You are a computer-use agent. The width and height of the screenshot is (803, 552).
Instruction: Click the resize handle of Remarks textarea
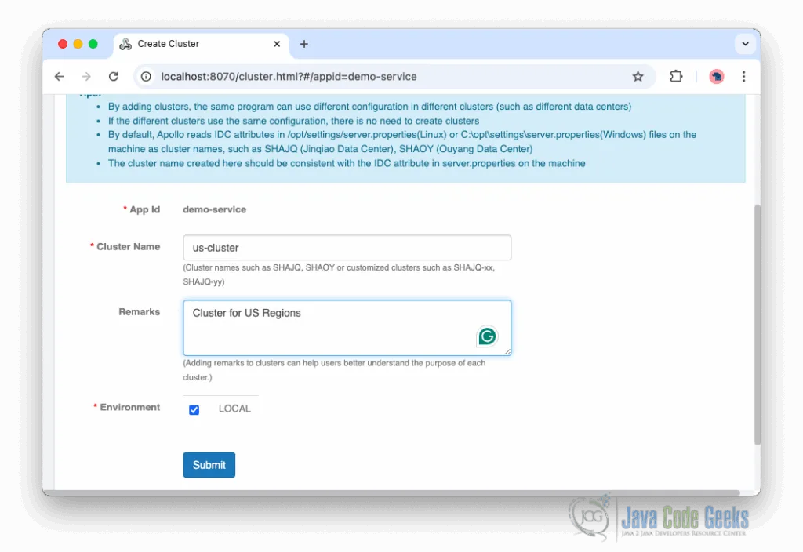[507, 351]
